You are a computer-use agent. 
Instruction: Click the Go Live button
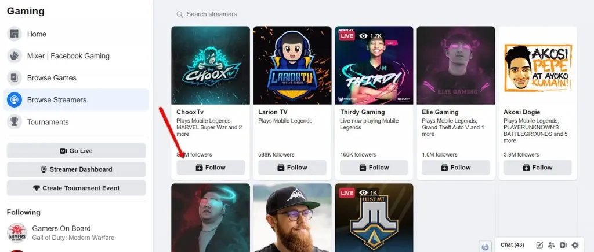(76, 151)
